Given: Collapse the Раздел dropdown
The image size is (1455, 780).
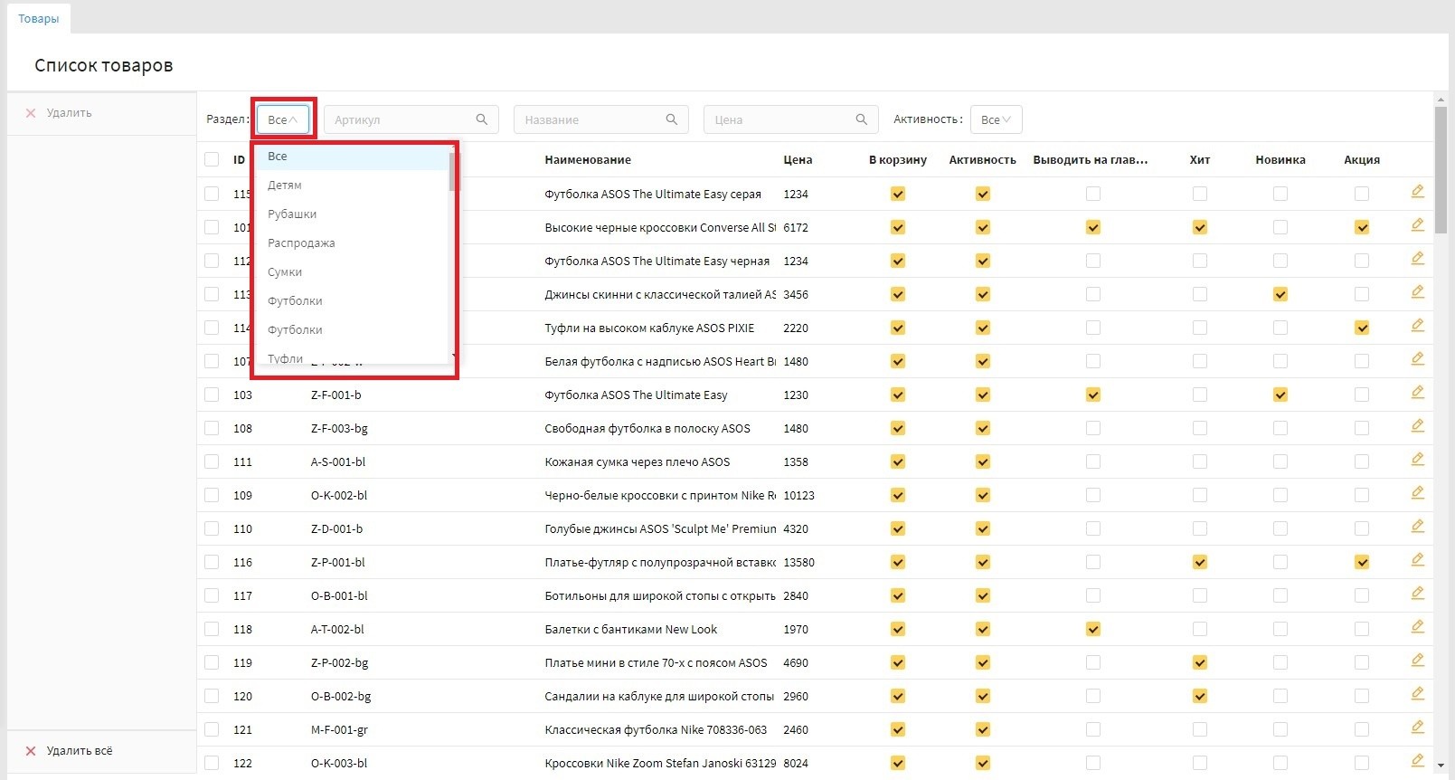Looking at the screenshot, I should 283,119.
